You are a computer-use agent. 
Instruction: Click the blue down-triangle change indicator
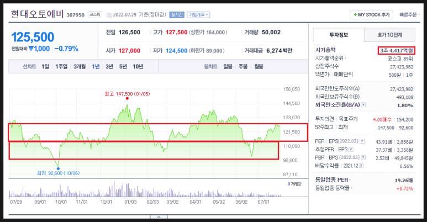point(31,49)
